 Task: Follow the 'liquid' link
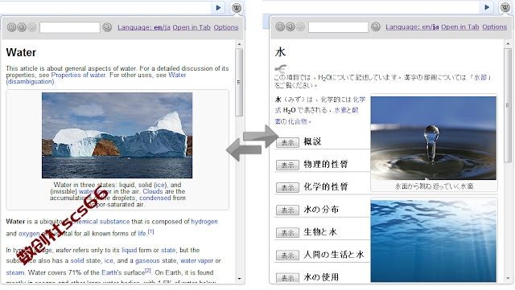coord(129,250)
